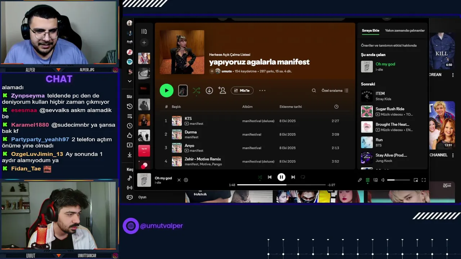Add Oh my god to Liked Songs
The image size is (461, 259).
186,180
